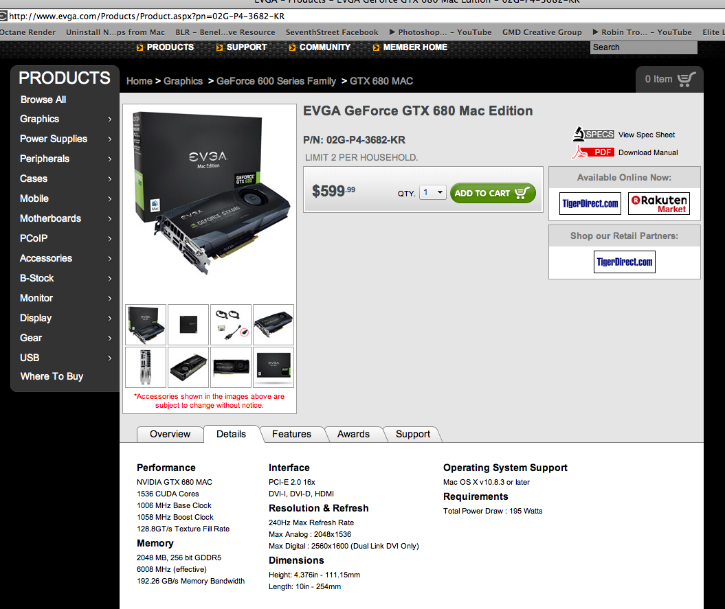
Task: Expand the Graphics submenu arrow
Action: (109, 119)
